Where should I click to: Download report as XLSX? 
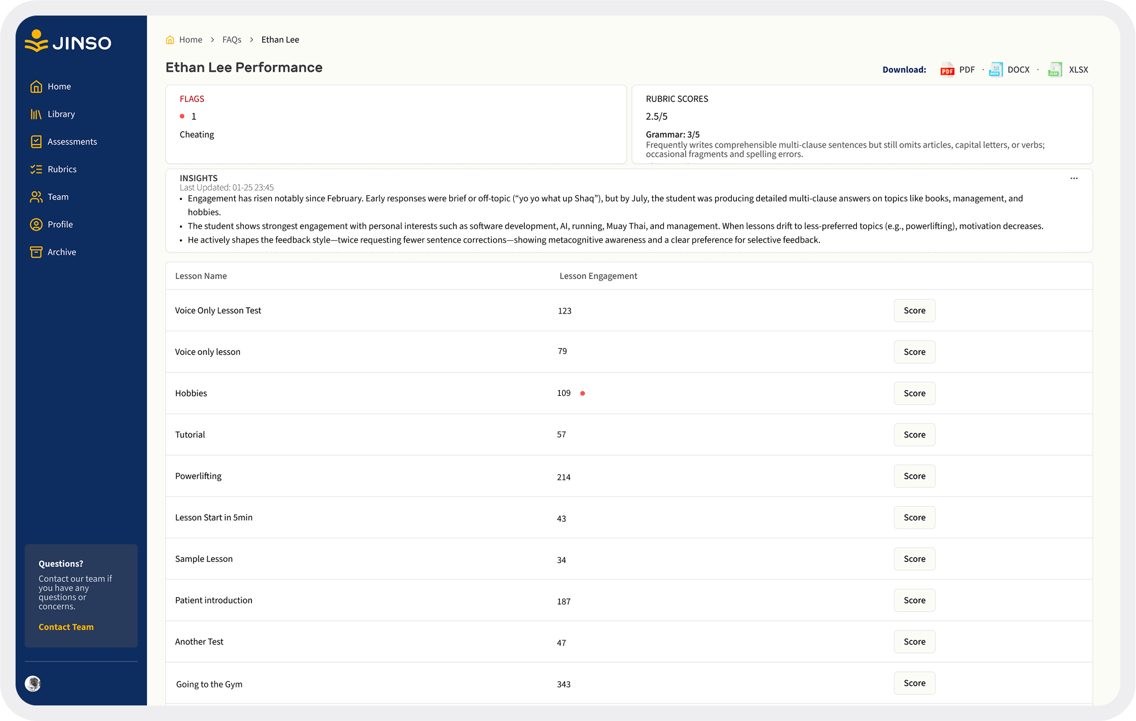tap(1069, 70)
